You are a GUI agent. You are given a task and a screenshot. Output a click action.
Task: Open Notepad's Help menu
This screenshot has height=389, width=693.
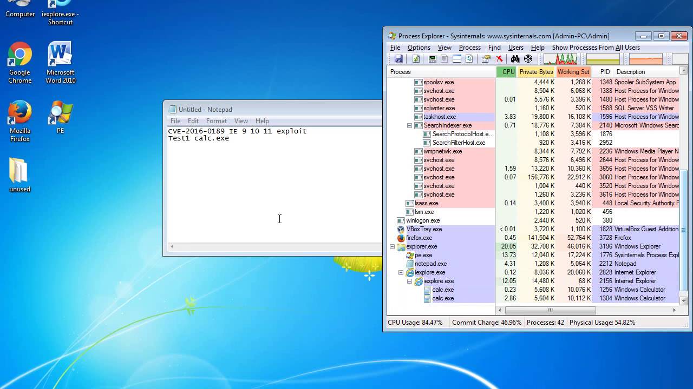[x=262, y=121]
